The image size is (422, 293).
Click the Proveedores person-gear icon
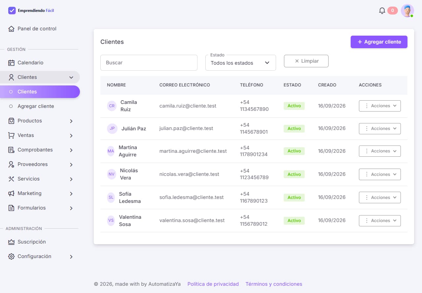[x=11, y=164]
